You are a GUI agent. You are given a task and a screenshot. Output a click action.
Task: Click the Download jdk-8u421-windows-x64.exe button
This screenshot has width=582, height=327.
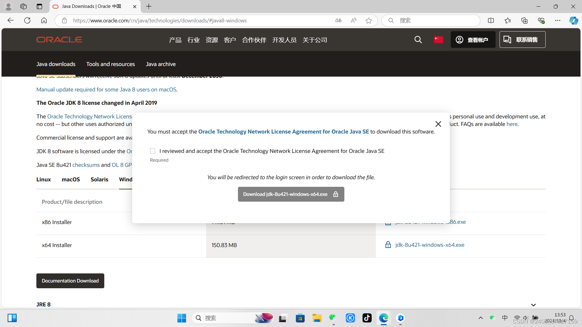[291, 194]
